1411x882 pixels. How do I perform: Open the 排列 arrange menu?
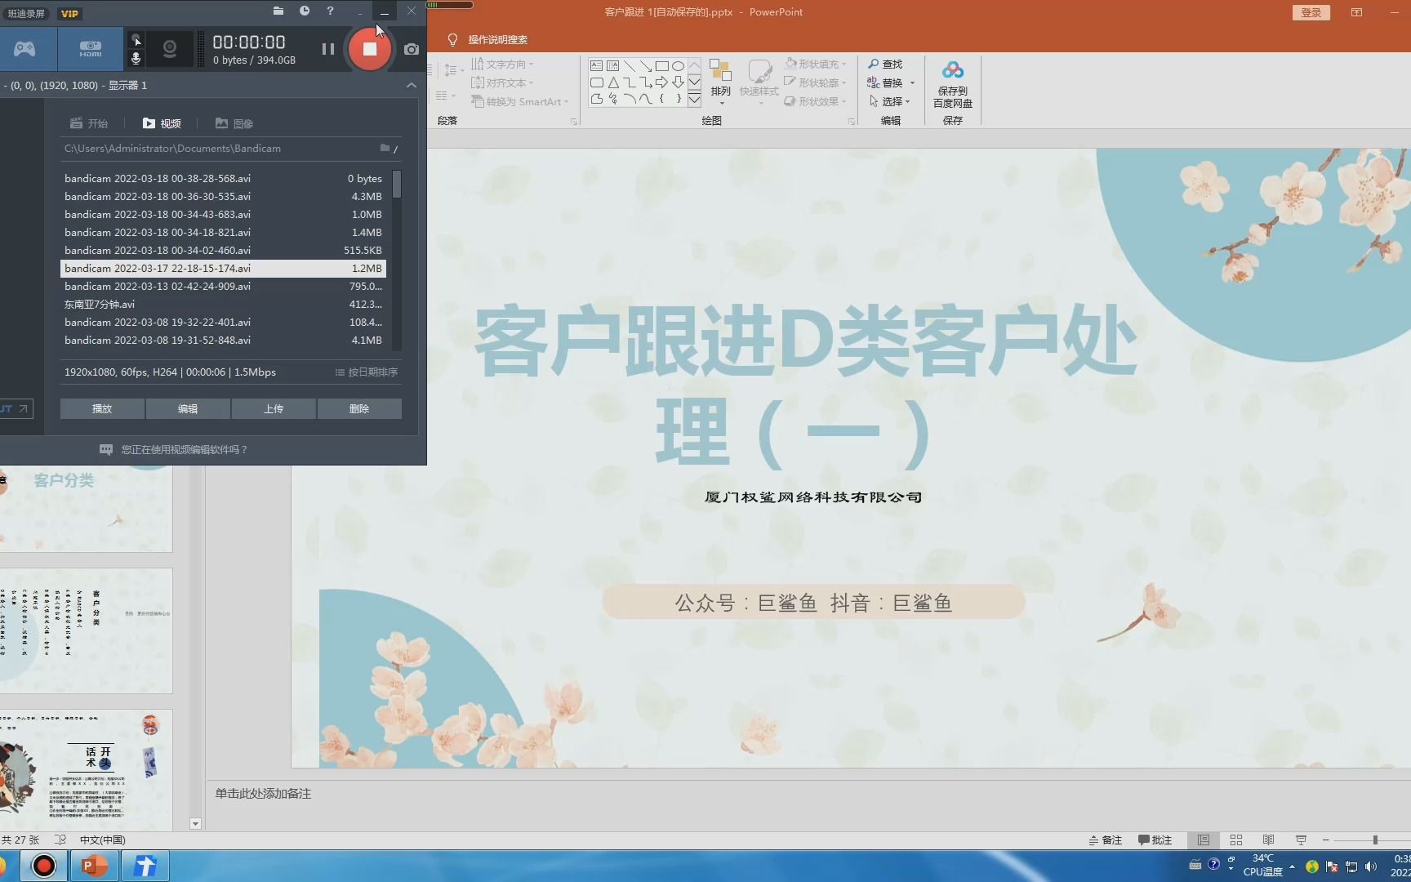(x=720, y=82)
